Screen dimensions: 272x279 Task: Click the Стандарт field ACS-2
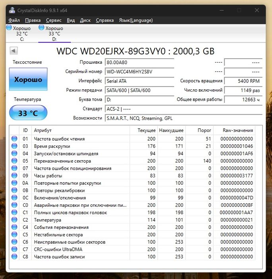point(184,109)
